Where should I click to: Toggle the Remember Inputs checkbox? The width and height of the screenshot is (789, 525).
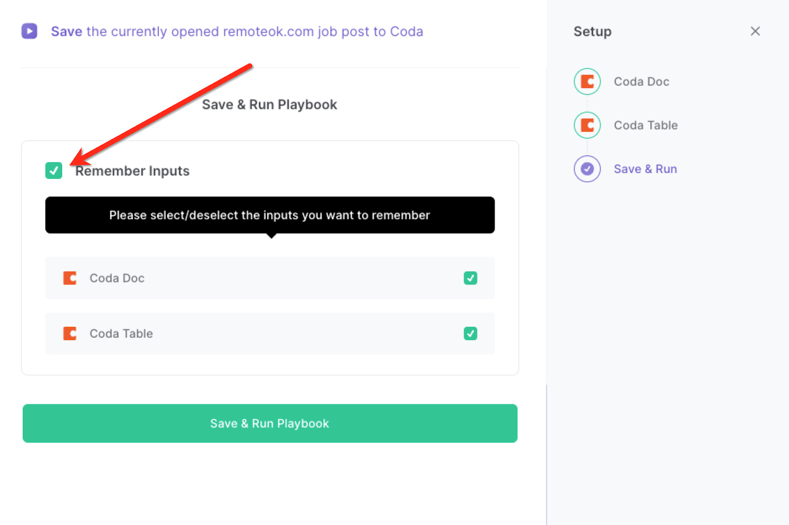click(54, 171)
